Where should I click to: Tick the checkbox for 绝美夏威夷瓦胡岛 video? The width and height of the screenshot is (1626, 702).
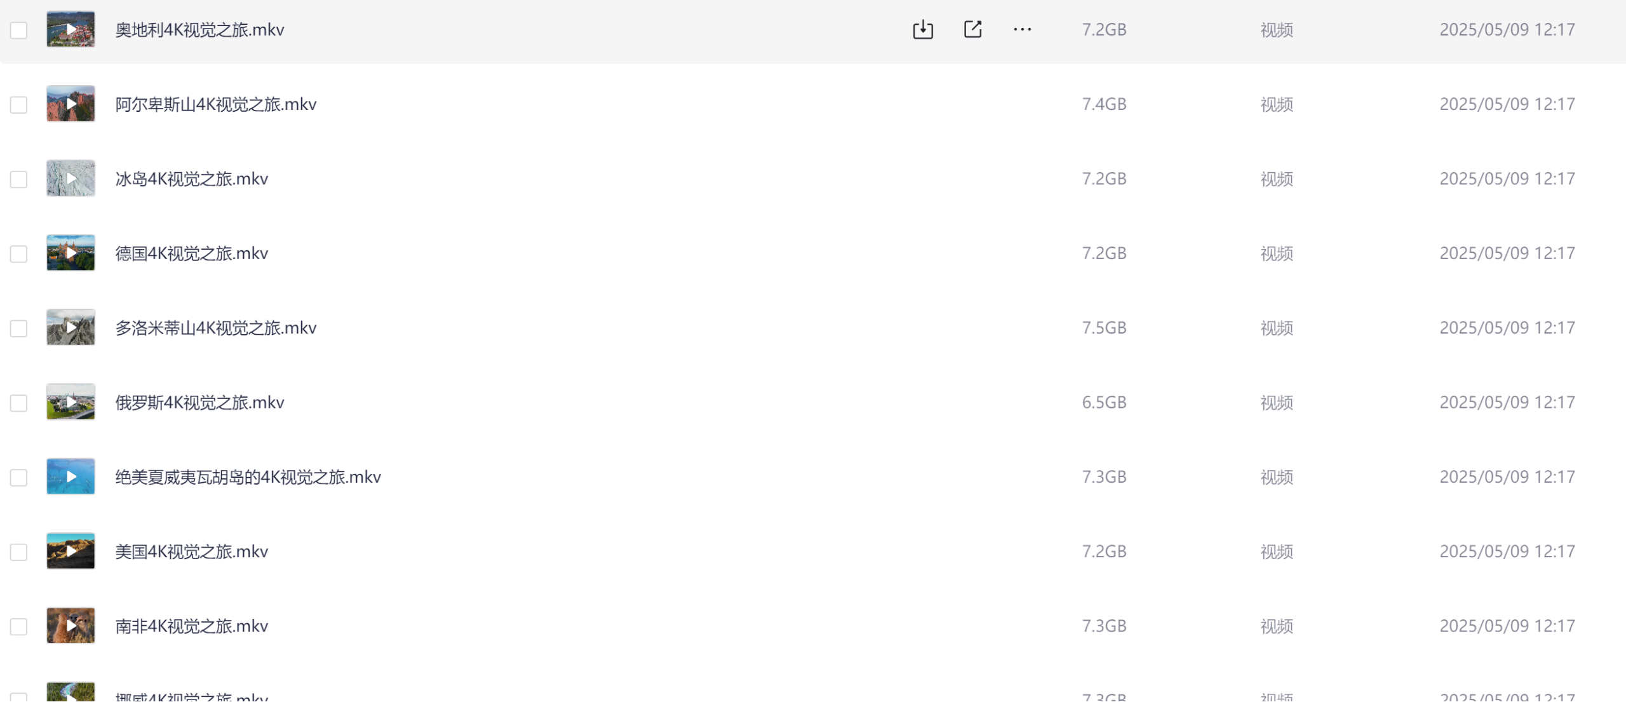point(18,477)
